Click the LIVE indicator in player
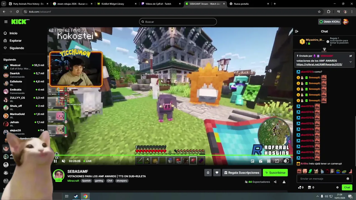356x200 pixels. (x=87, y=161)
